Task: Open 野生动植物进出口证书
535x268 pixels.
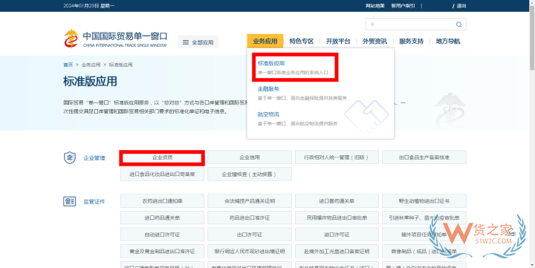Action: pyautogui.click(x=424, y=201)
